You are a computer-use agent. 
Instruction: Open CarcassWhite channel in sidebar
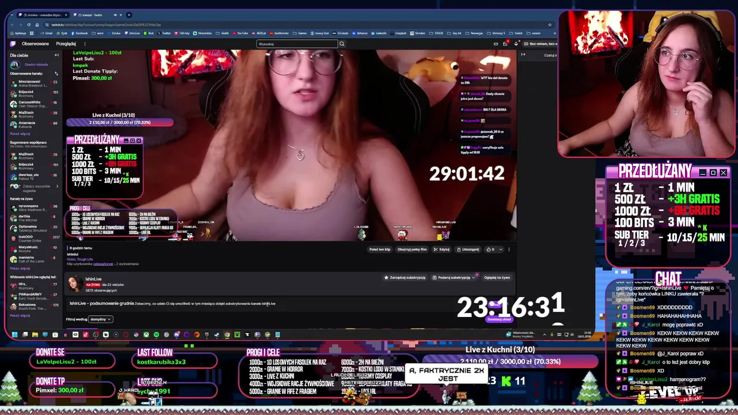tap(33, 104)
